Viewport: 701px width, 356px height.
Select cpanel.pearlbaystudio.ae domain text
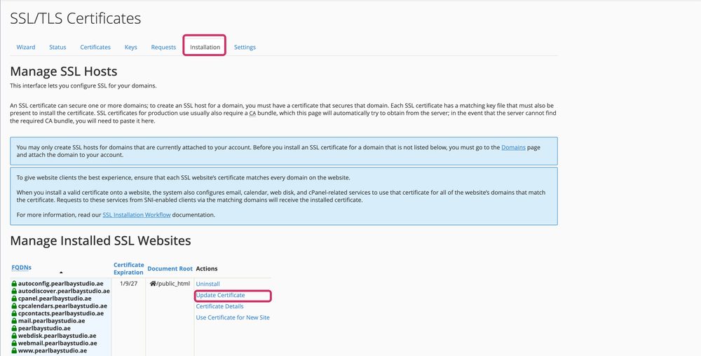tap(55, 299)
